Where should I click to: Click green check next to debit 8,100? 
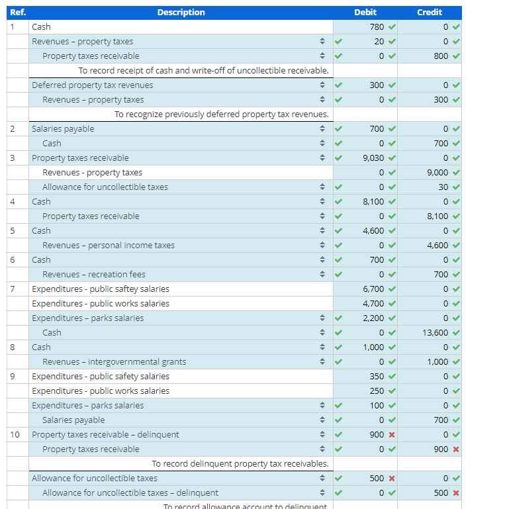tap(392, 202)
